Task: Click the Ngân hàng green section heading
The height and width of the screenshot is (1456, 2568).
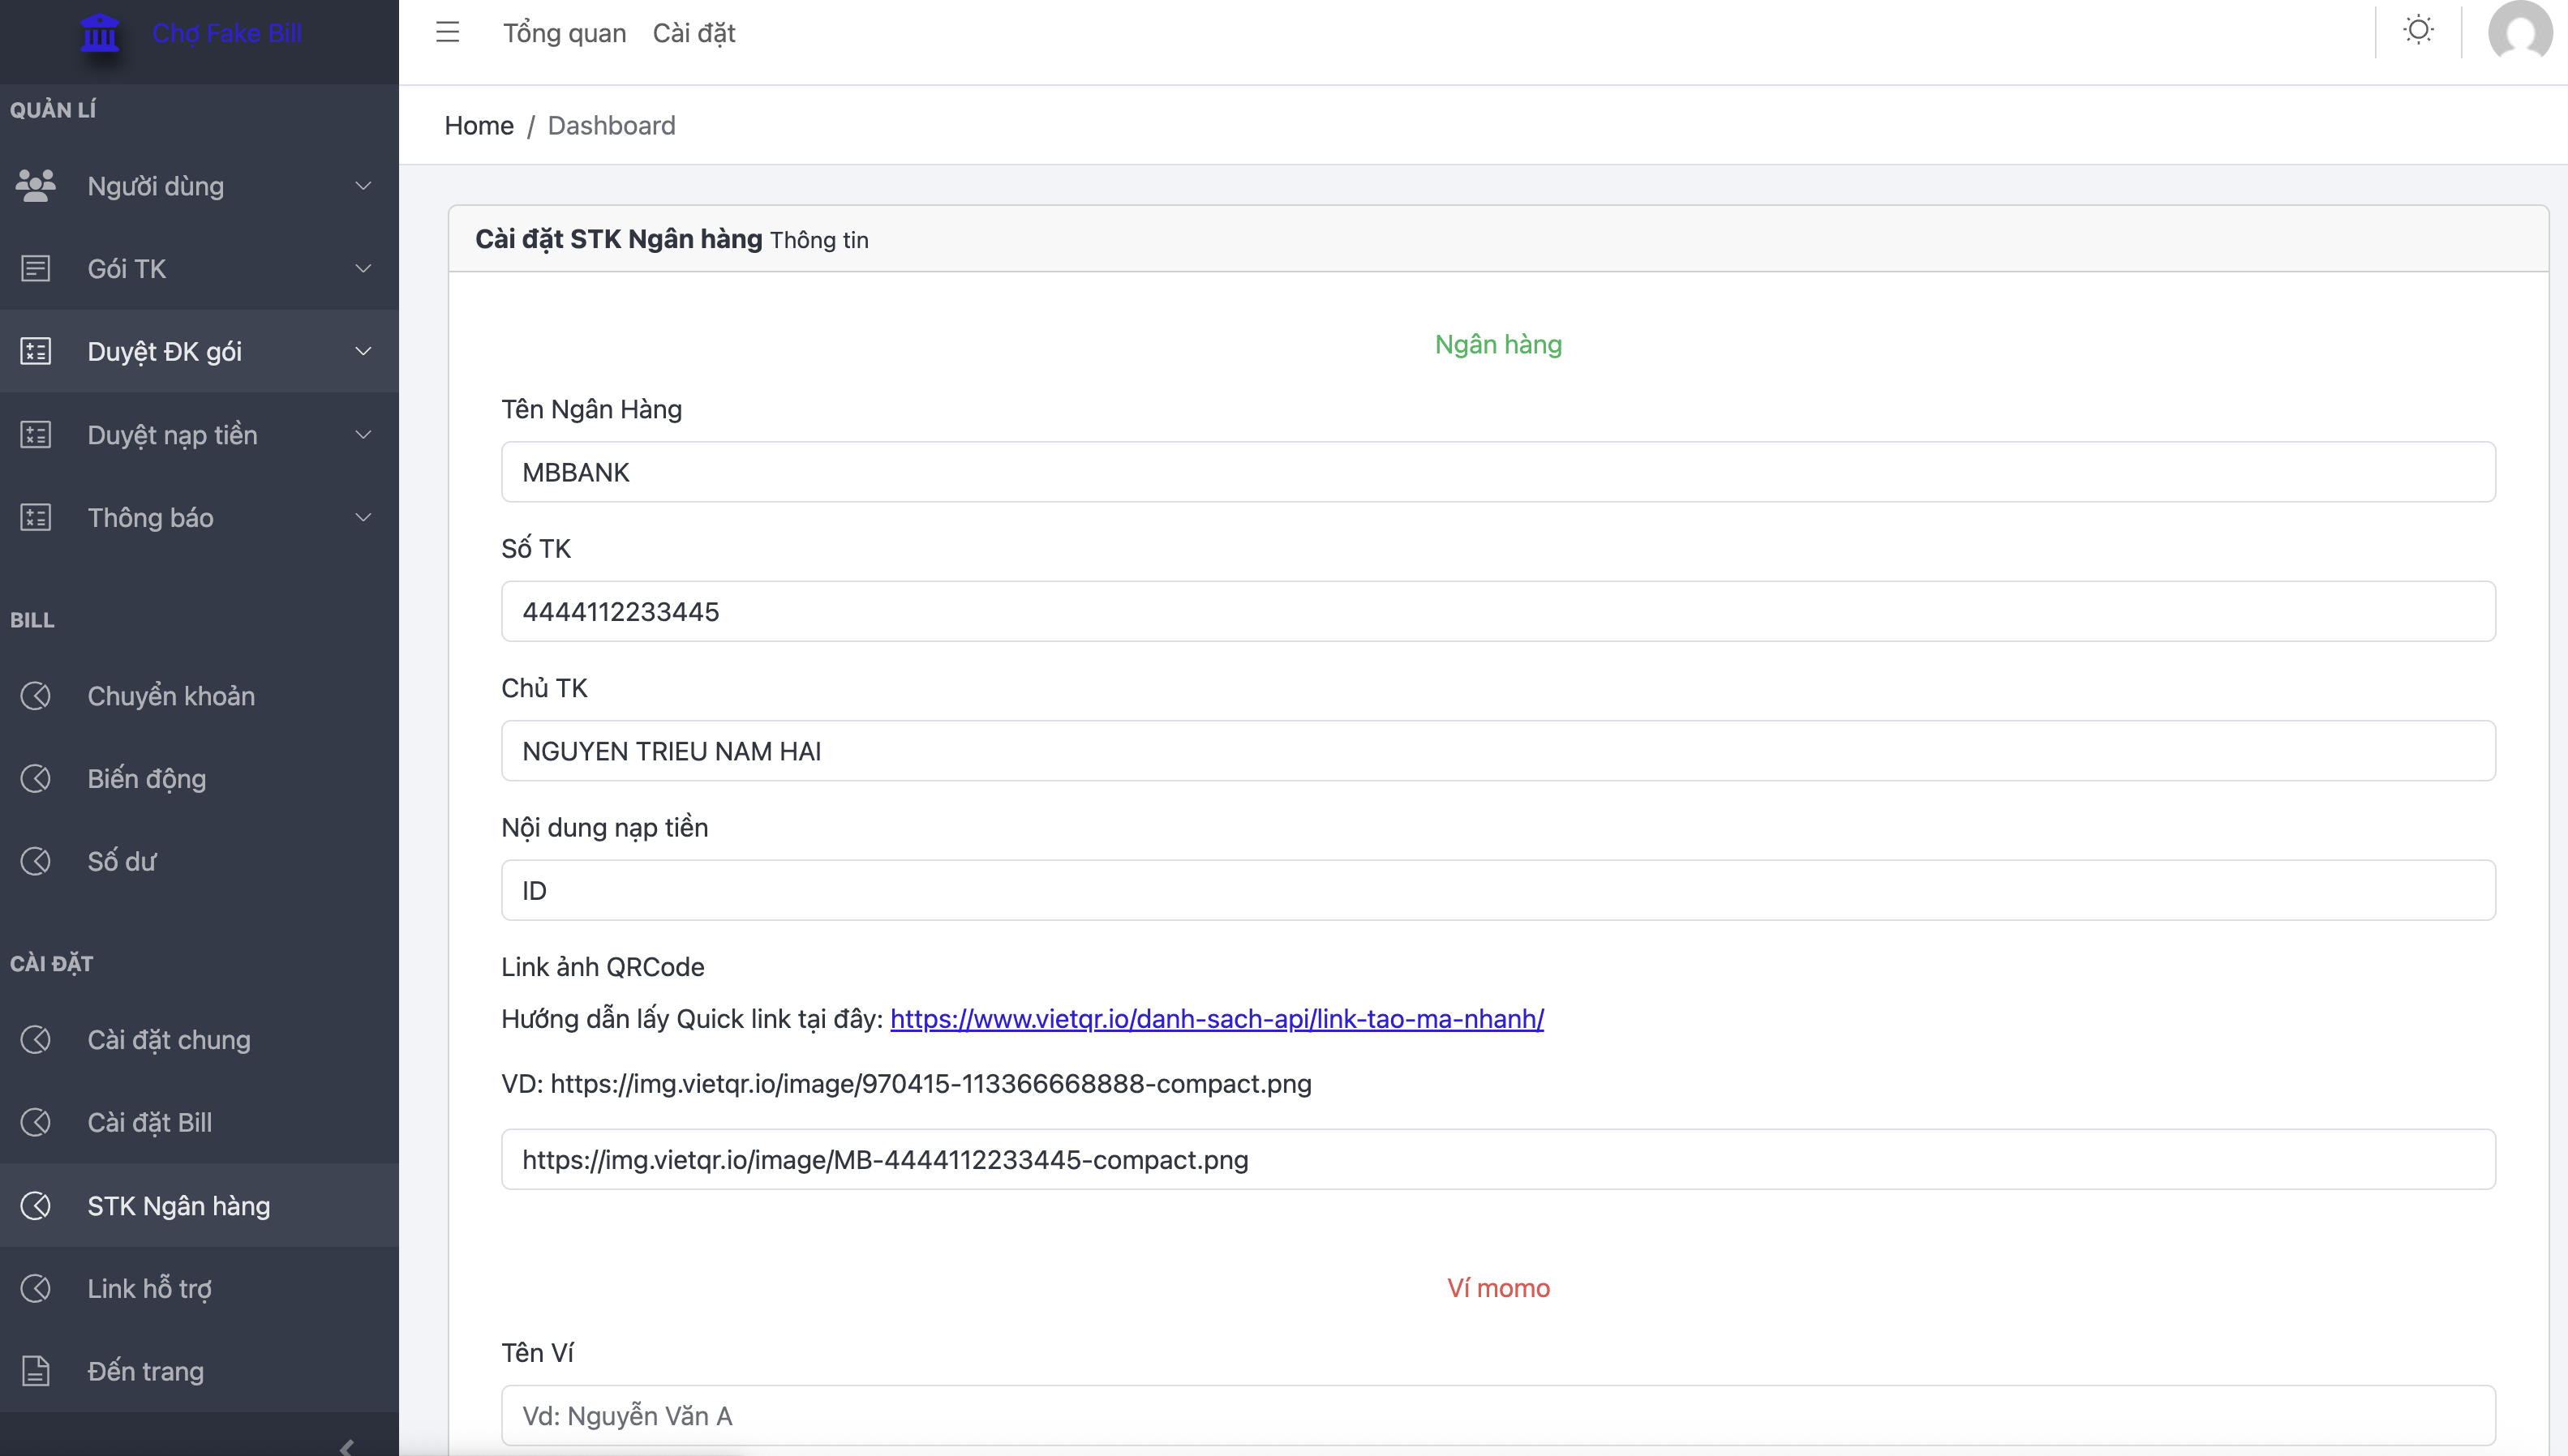Action: click(1497, 345)
